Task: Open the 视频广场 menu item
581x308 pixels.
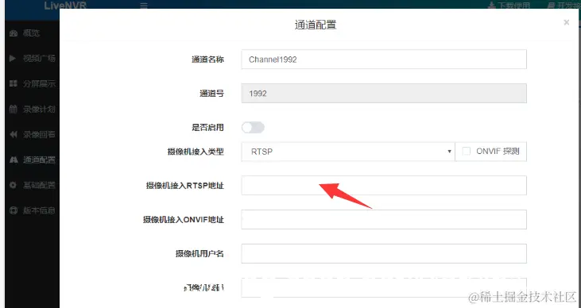Action: [39, 59]
